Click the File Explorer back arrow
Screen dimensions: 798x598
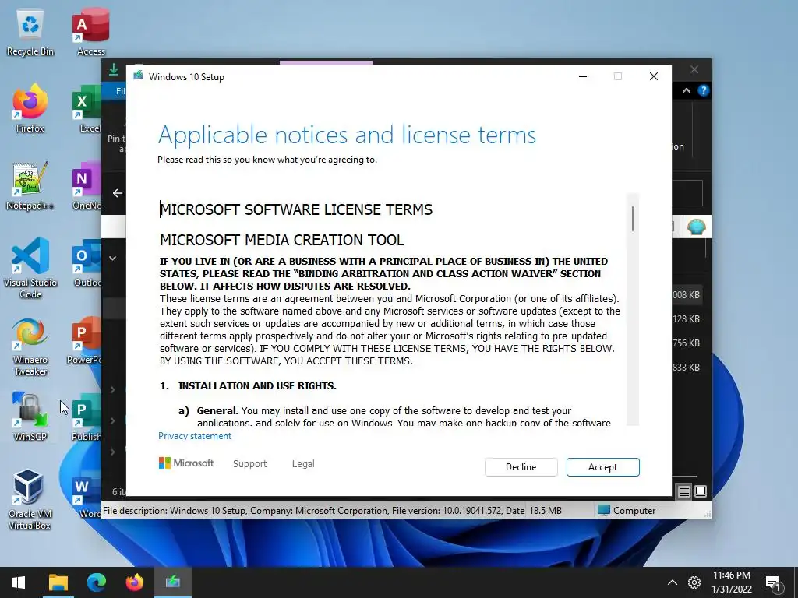coord(118,193)
